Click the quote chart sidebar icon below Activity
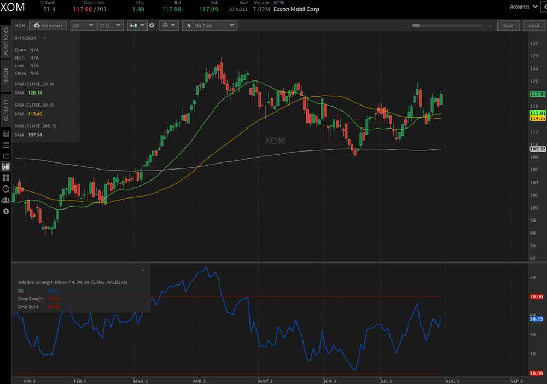547x384 pixels. pyautogui.click(x=6, y=133)
